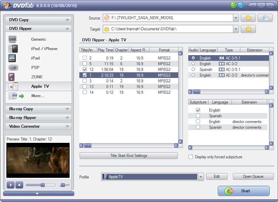Select Generic ripper mode
The height and width of the screenshot is (202, 278).
38,39
